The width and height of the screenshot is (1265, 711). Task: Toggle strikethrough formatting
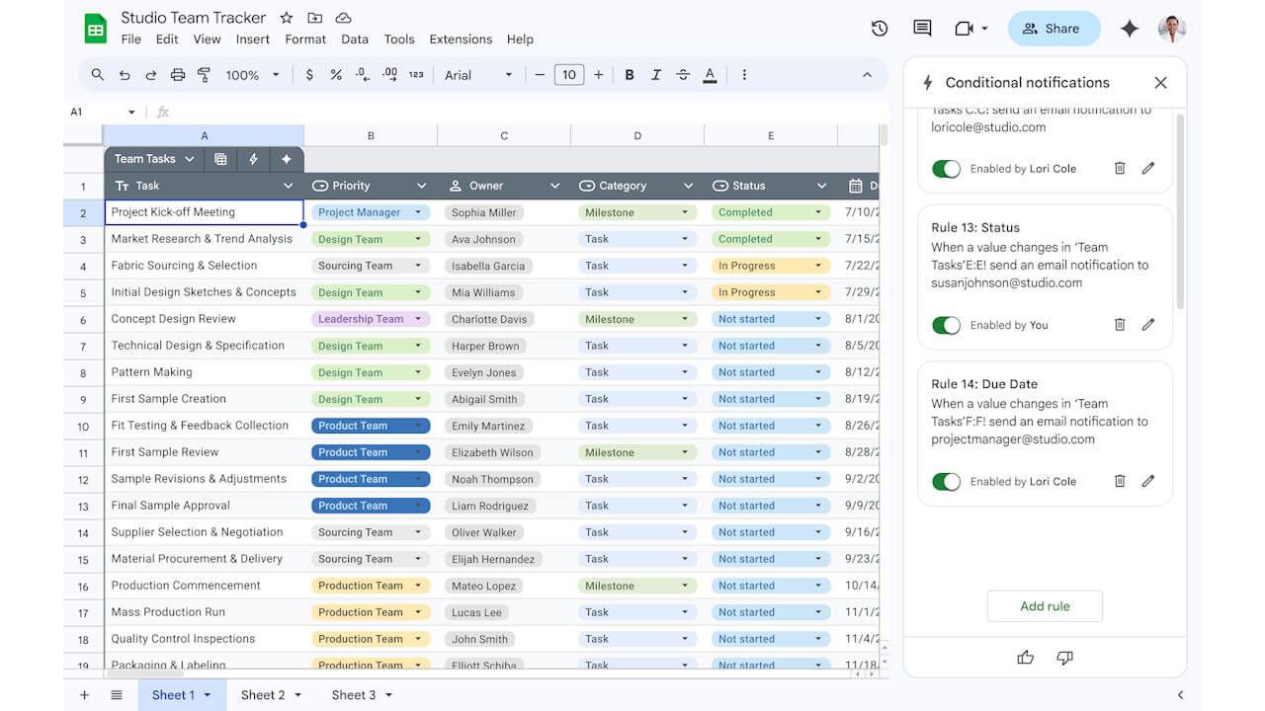683,75
